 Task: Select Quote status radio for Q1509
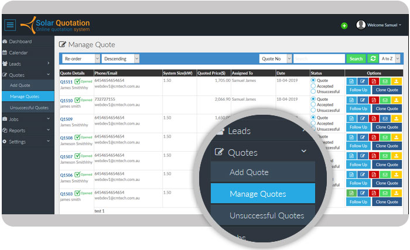(x=314, y=118)
